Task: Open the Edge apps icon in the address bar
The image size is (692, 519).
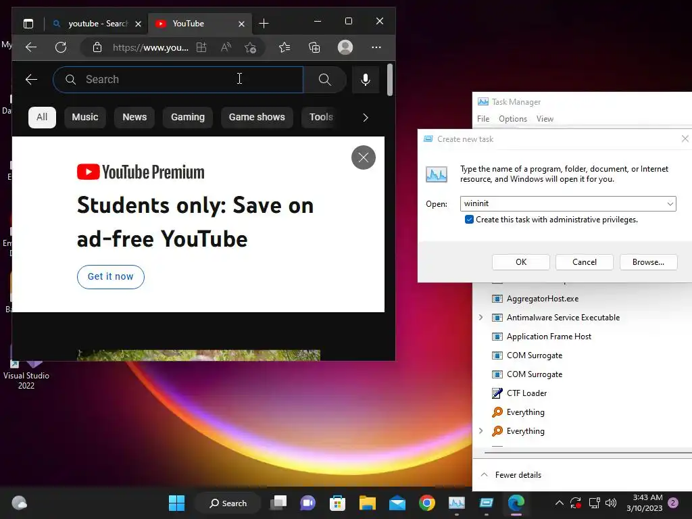Action: [x=201, y=47]
